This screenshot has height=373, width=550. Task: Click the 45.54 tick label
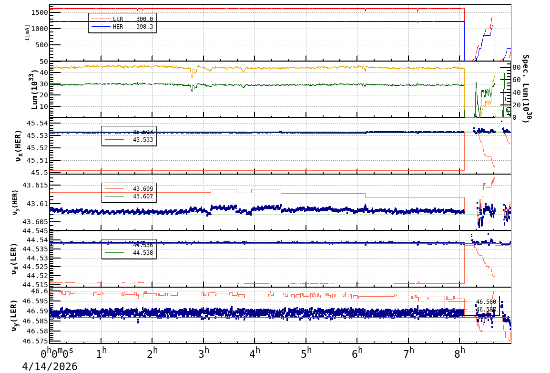37,123
